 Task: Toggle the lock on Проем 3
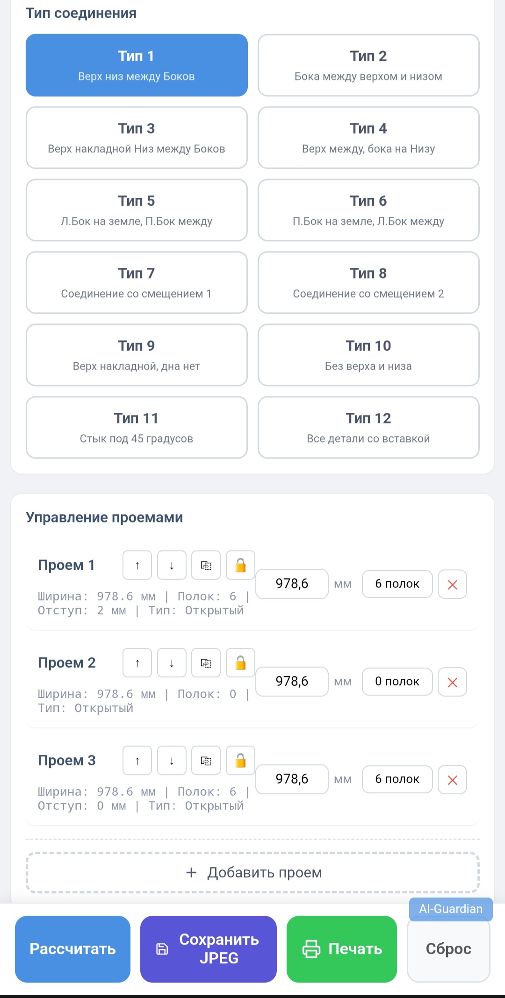click(240, 761)
